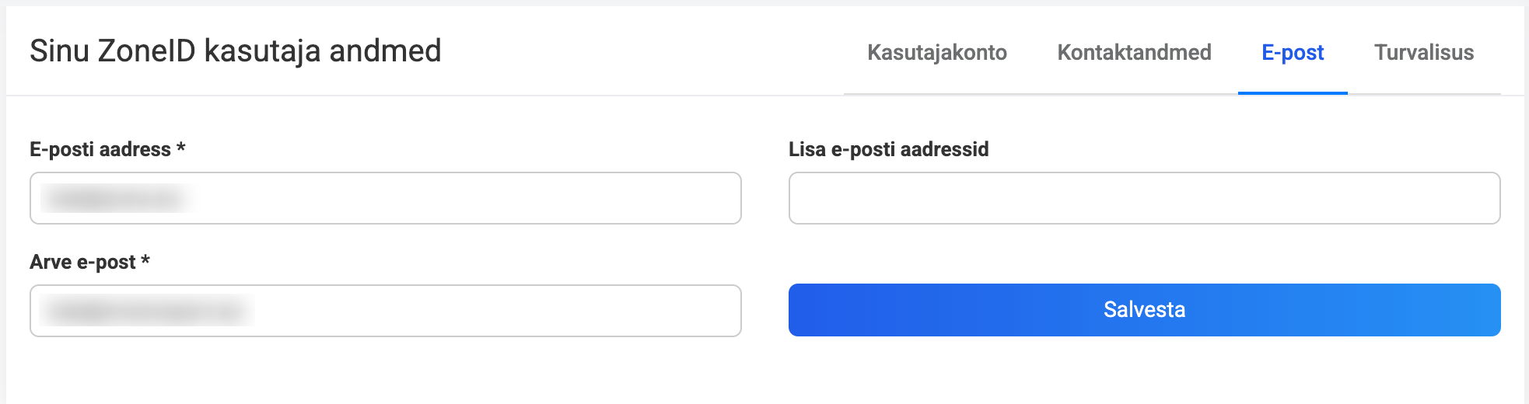This screenshot has width=1529, height=404.
Task: Activate the Lisa e-posti aadressid field
Action: point(1144,198)
